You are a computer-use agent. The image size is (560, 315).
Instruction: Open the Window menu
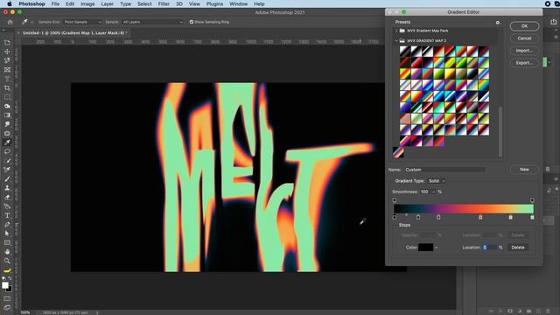(x=238, y=3)
